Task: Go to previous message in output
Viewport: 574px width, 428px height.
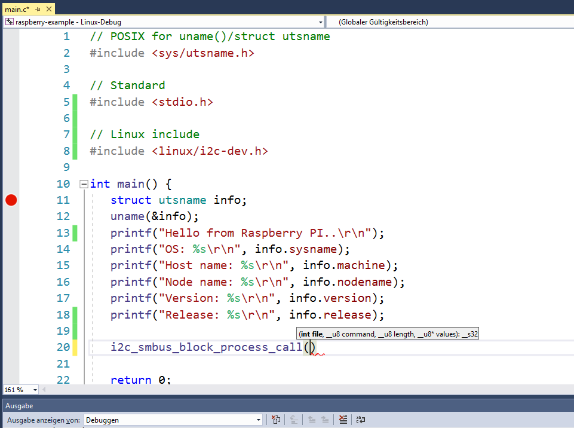Action: 311,420
